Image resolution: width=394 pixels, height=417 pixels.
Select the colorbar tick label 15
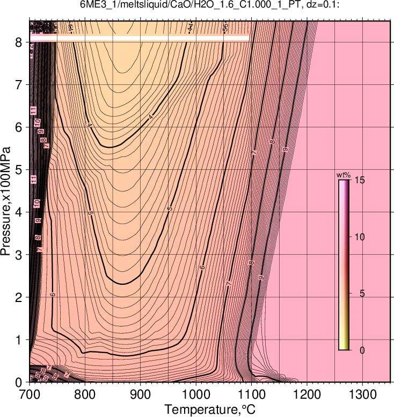coord(360,180)
